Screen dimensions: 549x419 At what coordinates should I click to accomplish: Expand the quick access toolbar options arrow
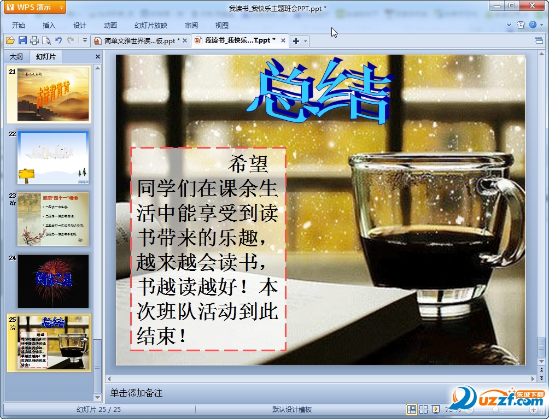85,40
